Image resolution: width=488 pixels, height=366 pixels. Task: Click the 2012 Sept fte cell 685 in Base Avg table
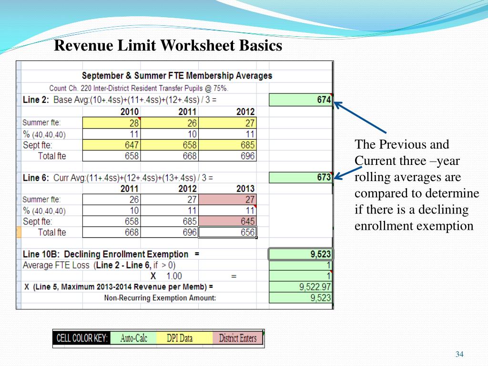pyautogui.click(x=227, y=145)
